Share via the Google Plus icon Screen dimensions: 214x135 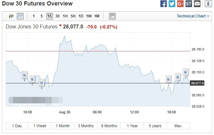pyautogui.click(x=180, y=4)
